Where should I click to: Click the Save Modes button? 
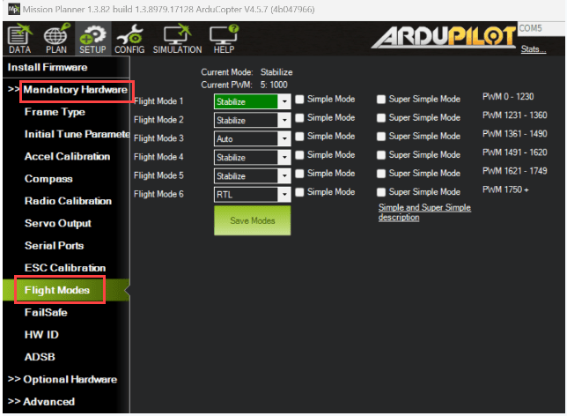coord(252,220)
